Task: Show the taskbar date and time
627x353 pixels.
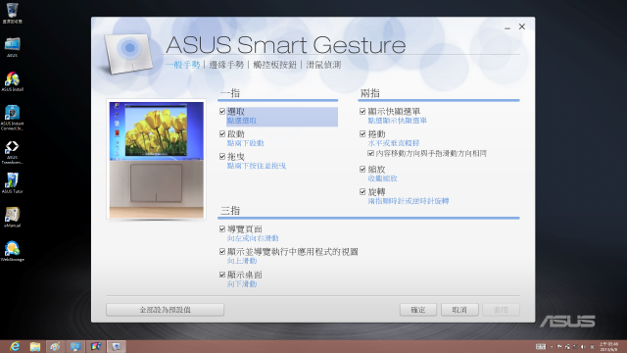Action: click(x=608, y=346)
